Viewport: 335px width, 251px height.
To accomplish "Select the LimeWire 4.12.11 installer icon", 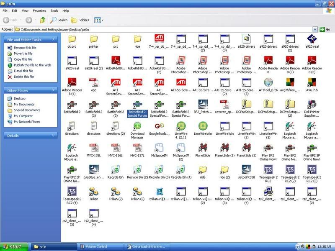I will 181,126.
